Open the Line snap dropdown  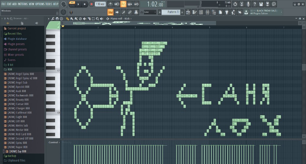click(150, 12)
